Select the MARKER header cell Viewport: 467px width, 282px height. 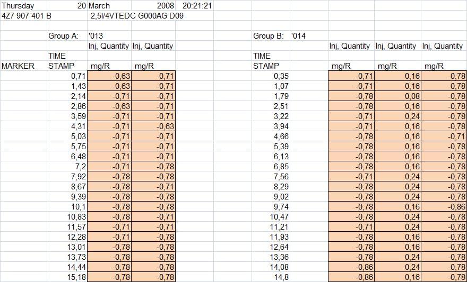(x=18, y=66)
